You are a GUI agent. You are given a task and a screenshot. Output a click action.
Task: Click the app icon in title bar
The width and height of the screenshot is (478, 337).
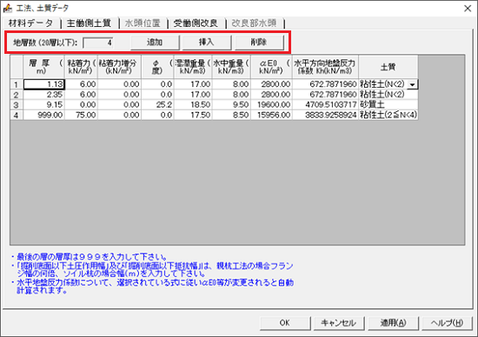tap(7, 8)
